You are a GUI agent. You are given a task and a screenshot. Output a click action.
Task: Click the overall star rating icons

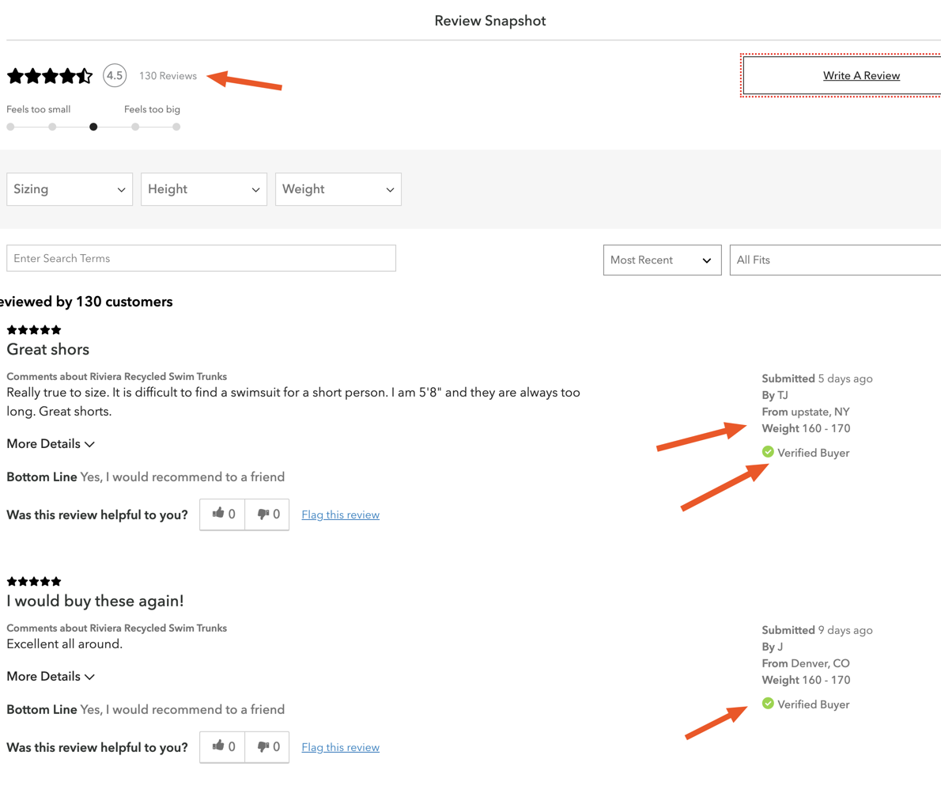(x=49, y=76)
